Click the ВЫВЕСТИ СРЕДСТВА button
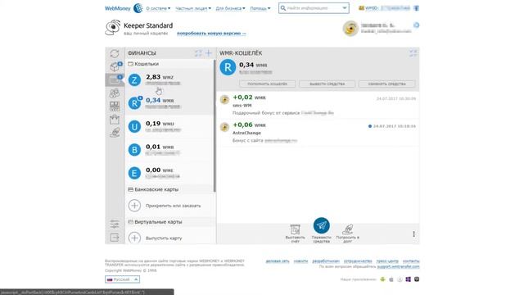This screenshot has width=524, height=295. [x=327, y=84]
